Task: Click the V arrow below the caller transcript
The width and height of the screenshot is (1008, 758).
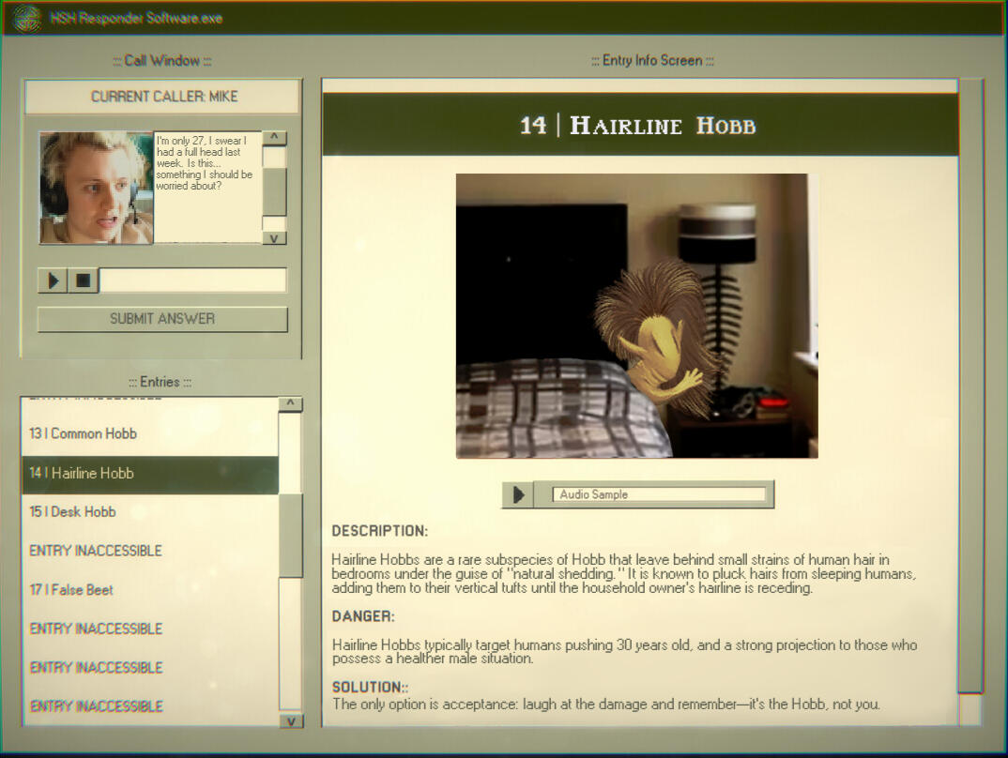Action: 274,236
